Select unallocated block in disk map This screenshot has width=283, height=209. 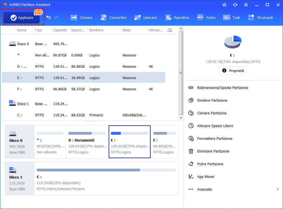click(x=50, y=142)
